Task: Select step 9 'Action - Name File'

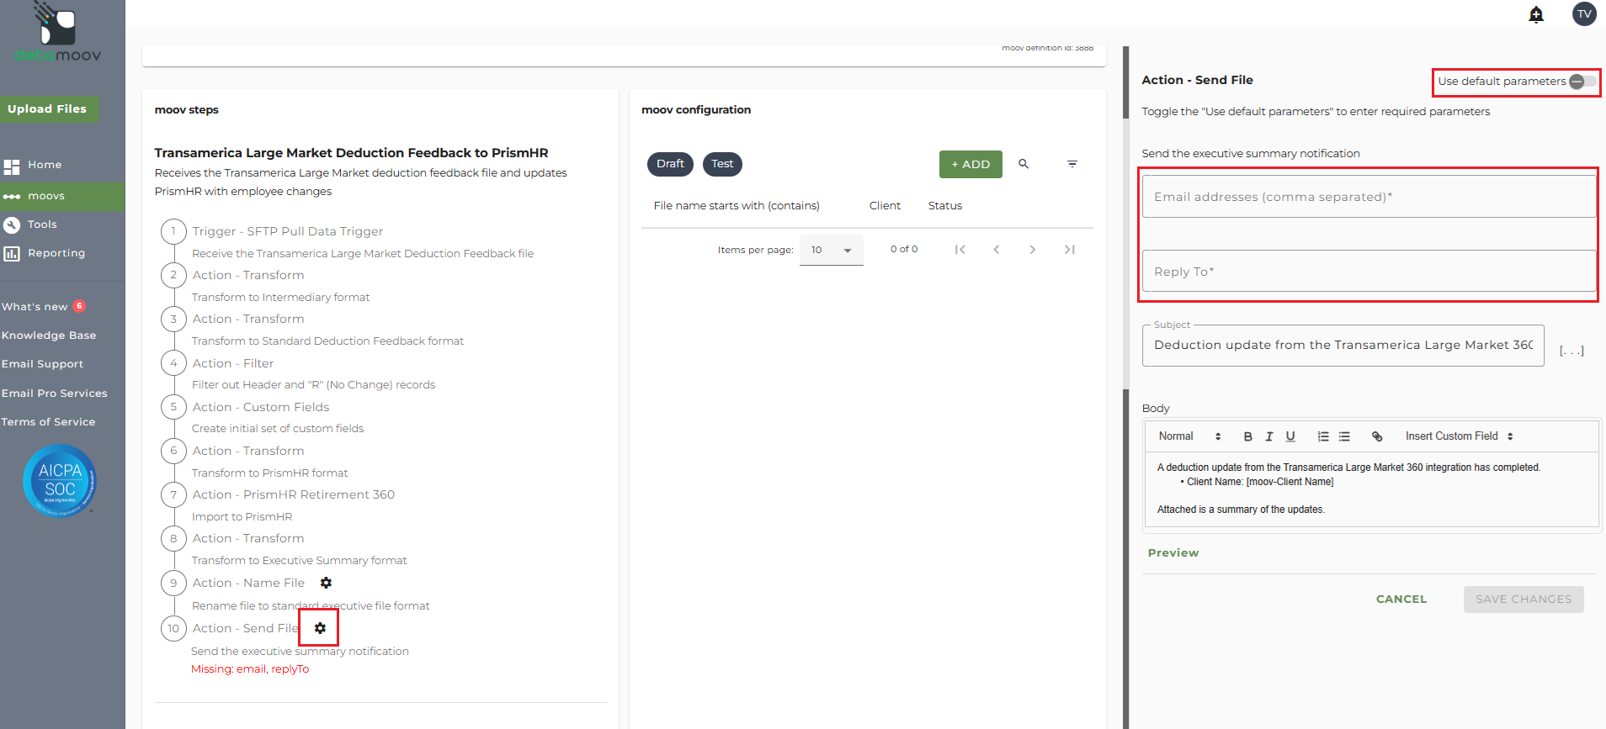Action: [x=248, y=583]
